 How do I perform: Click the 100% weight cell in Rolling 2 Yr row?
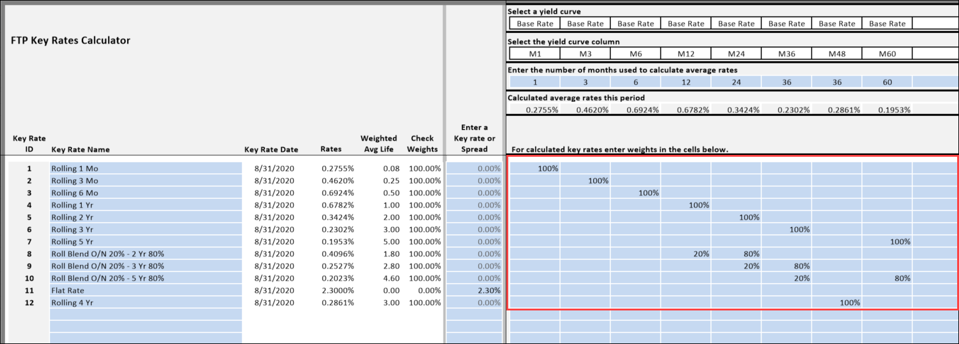coord(736,217)
